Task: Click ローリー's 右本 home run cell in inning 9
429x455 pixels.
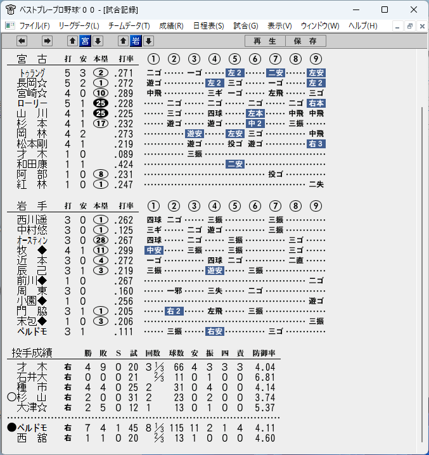Action: point(316,103)
